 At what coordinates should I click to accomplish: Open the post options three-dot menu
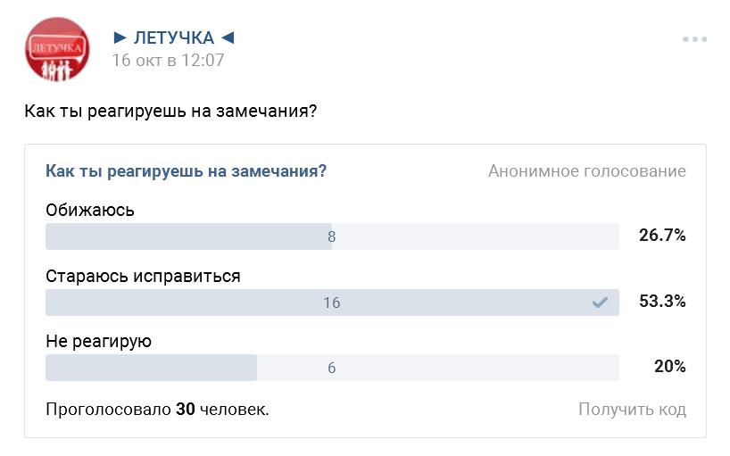[694, 40]
